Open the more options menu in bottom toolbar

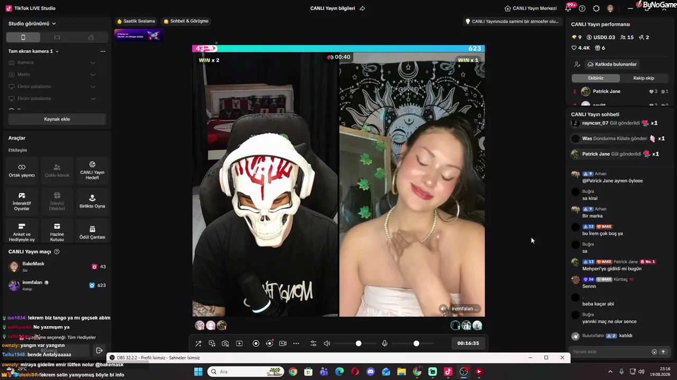click(296, 344)
